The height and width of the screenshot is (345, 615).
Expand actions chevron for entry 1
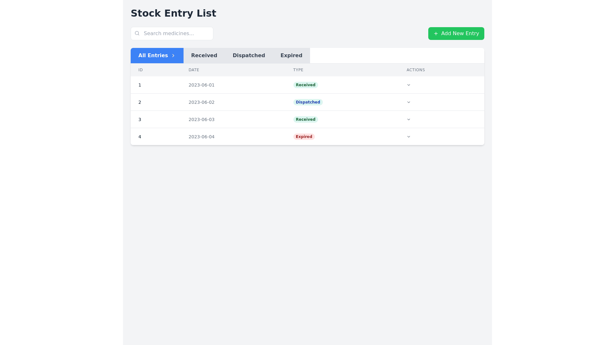point(408,85)
